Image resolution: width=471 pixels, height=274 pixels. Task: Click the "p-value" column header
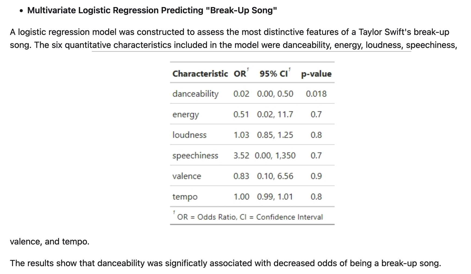(x=316, y=74)
